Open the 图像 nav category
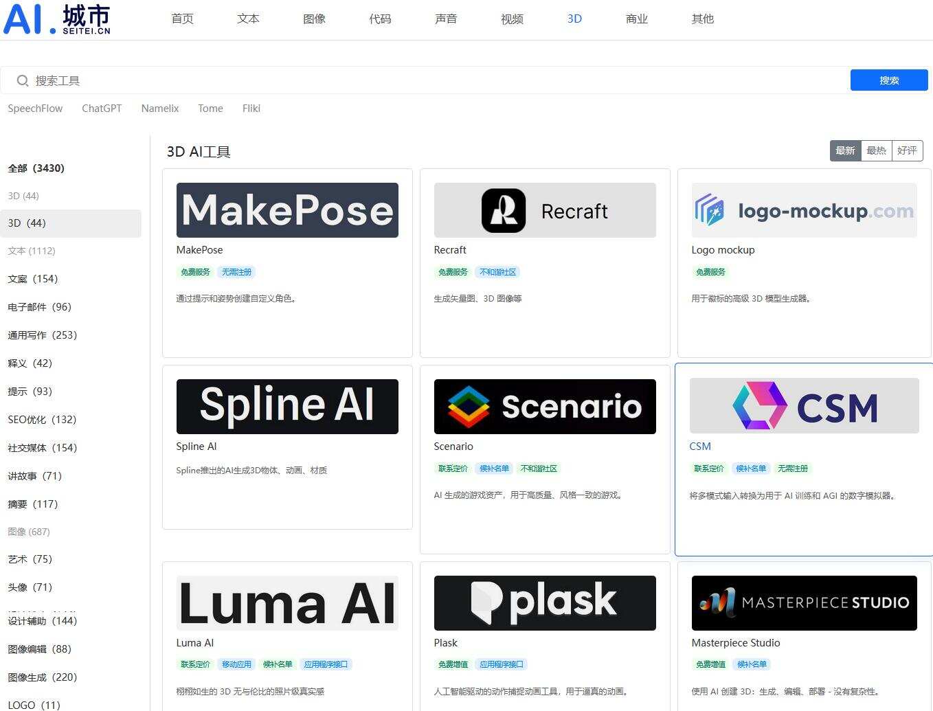This screenshot has height=711, width=933. 314,19
